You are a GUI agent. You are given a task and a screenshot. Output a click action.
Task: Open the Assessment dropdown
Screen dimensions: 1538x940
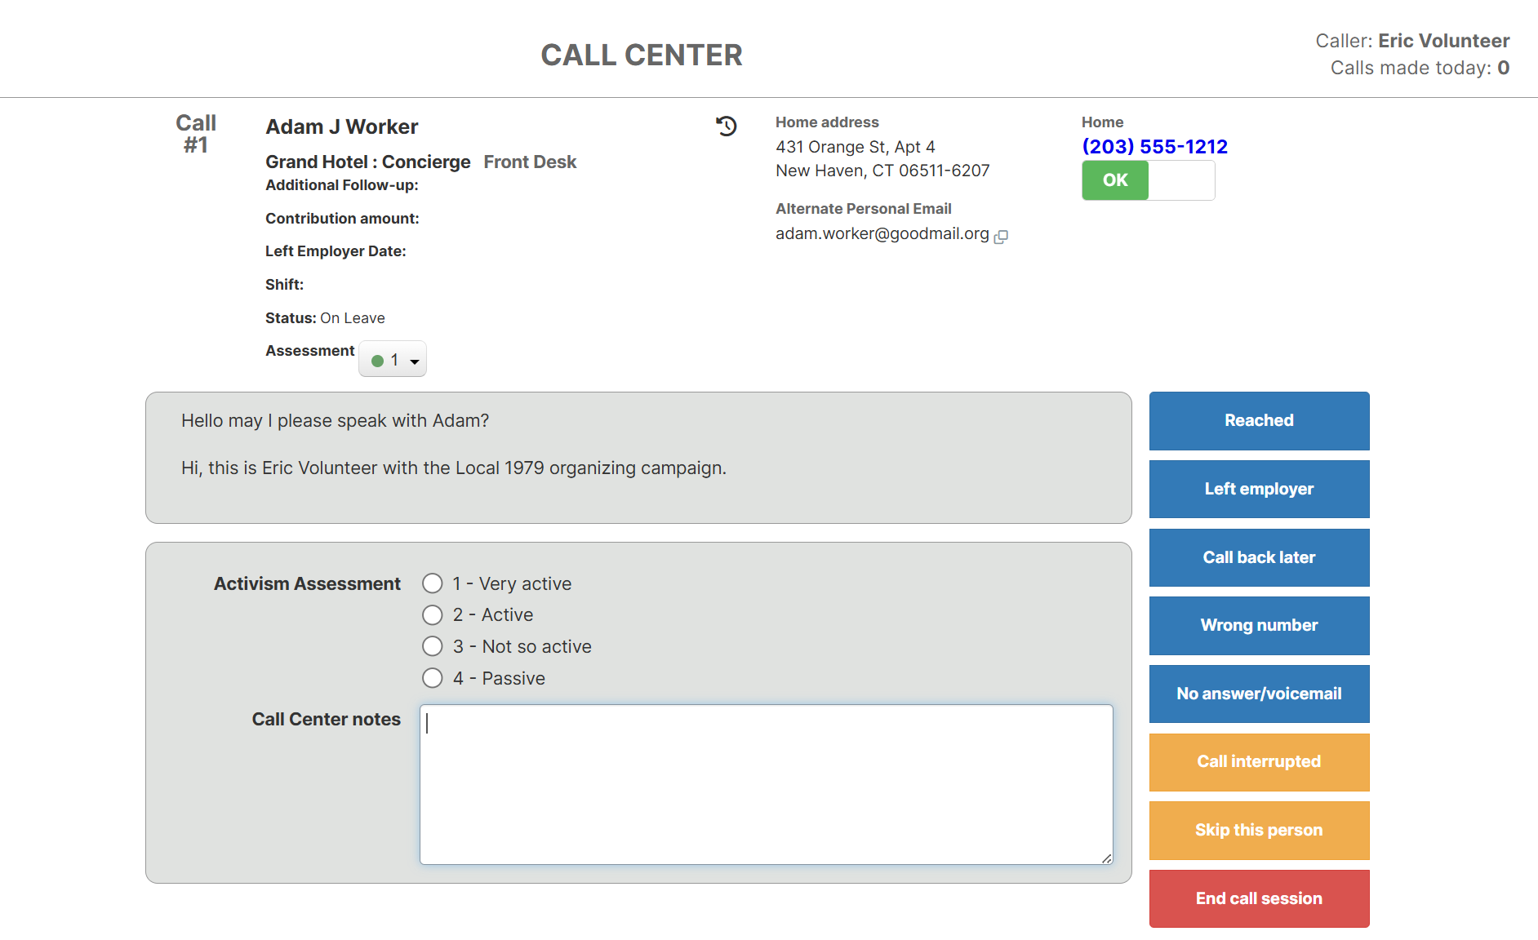tap(414, 358)
